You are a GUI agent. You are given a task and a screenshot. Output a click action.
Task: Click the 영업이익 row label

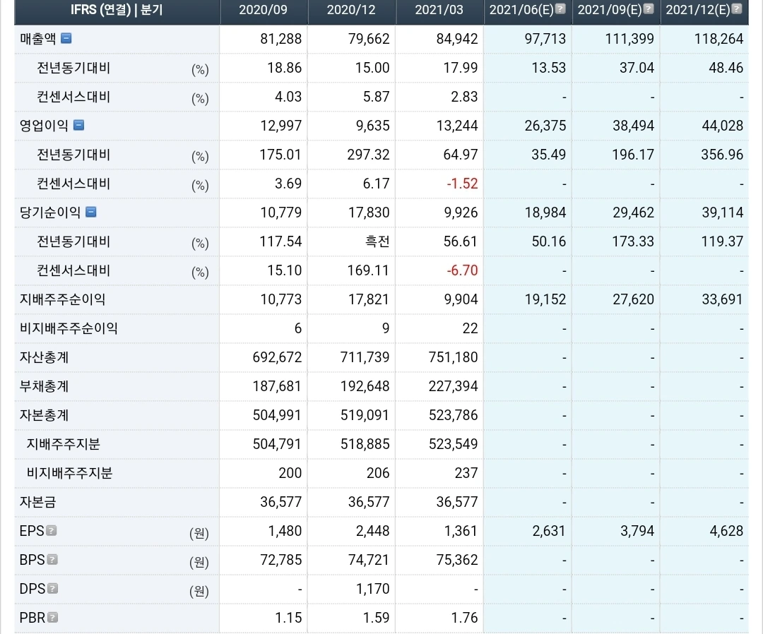click(44, 126)
